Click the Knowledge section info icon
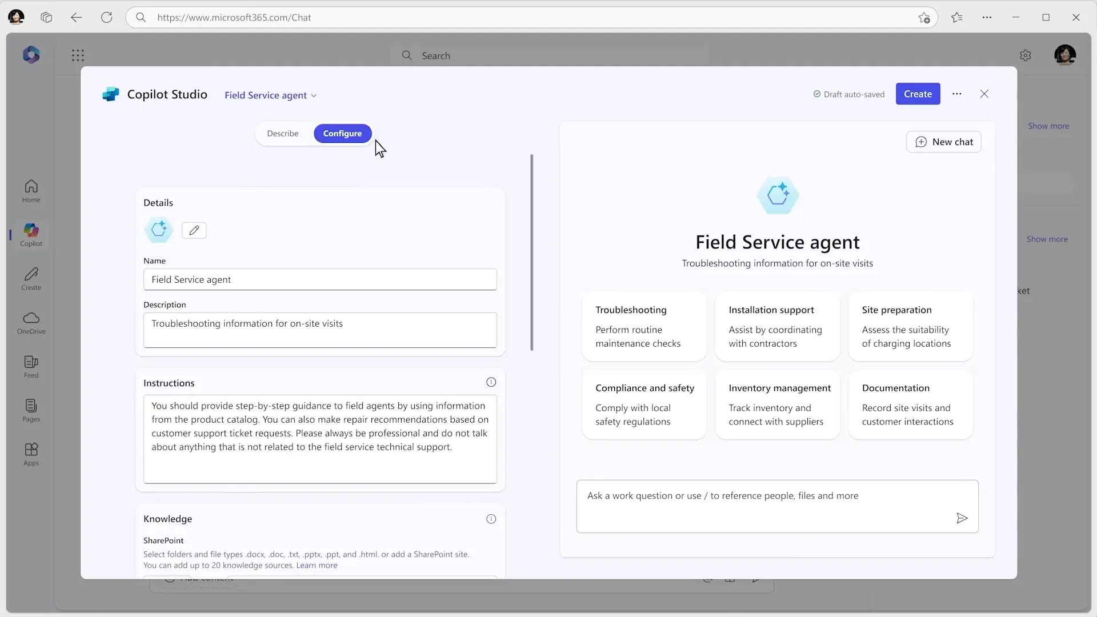Screen dimensions: 1097x617 [x=491, y=519]
